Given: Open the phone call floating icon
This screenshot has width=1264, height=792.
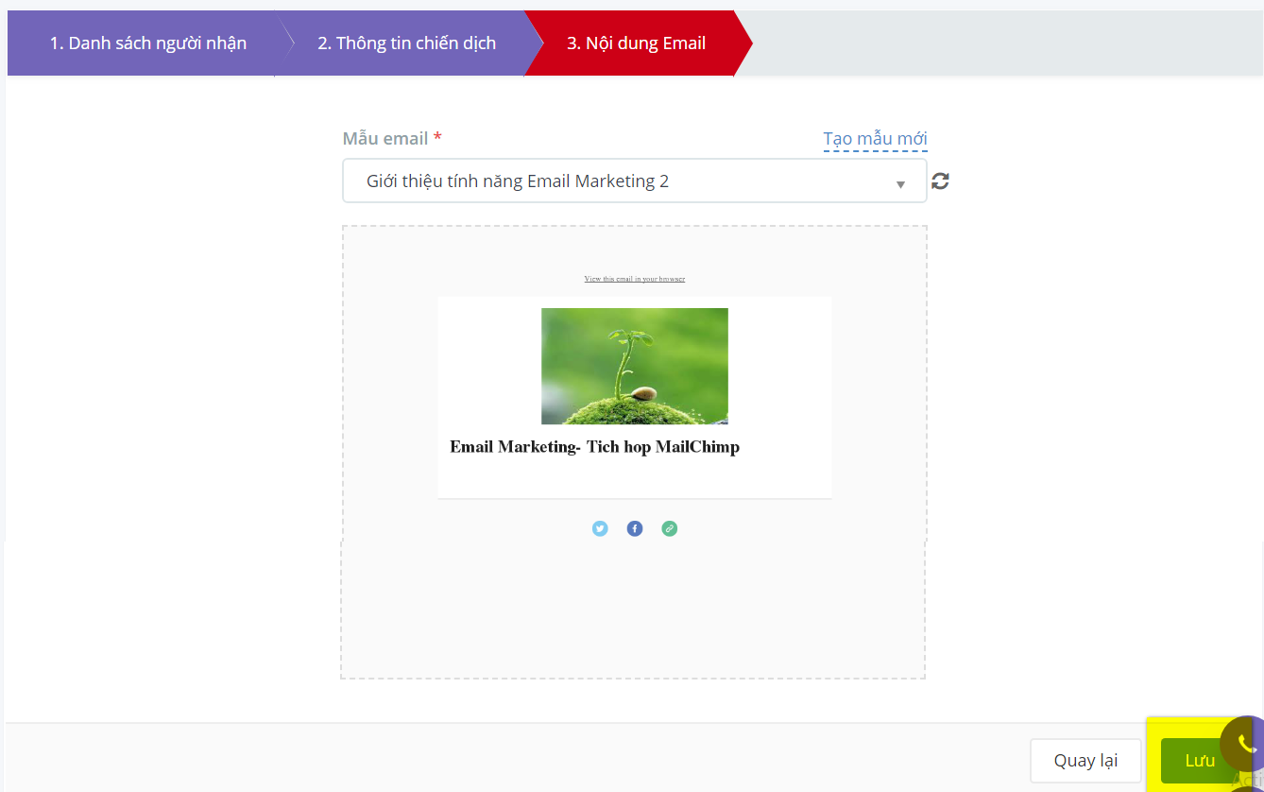Looking at the screenshot, I should click(x=1245, y=743).
